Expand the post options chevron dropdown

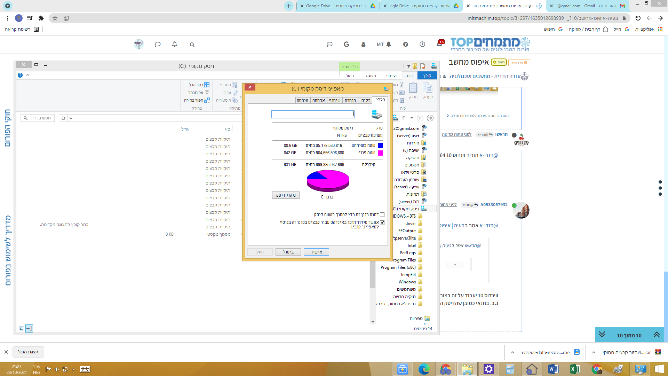tap(455, 265)
